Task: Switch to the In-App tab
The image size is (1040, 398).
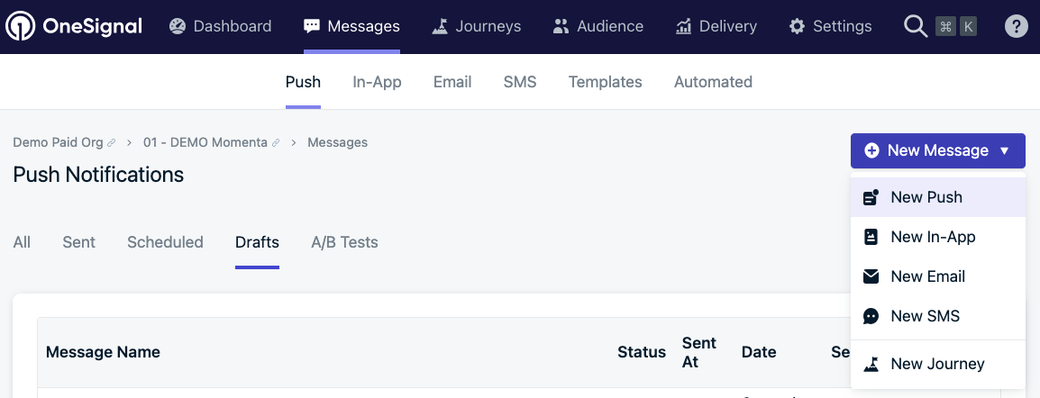Action: click(x=377, y=82)
